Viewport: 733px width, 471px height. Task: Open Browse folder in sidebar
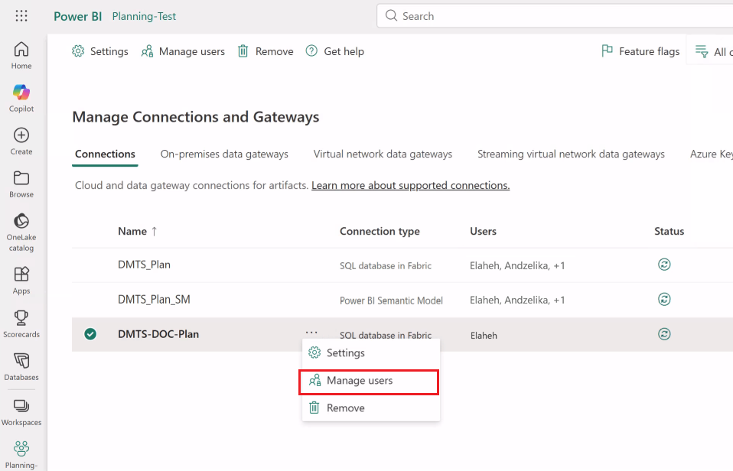coord(21,184)
